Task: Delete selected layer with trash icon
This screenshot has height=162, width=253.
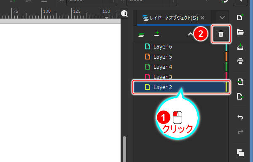Action: 221,34
